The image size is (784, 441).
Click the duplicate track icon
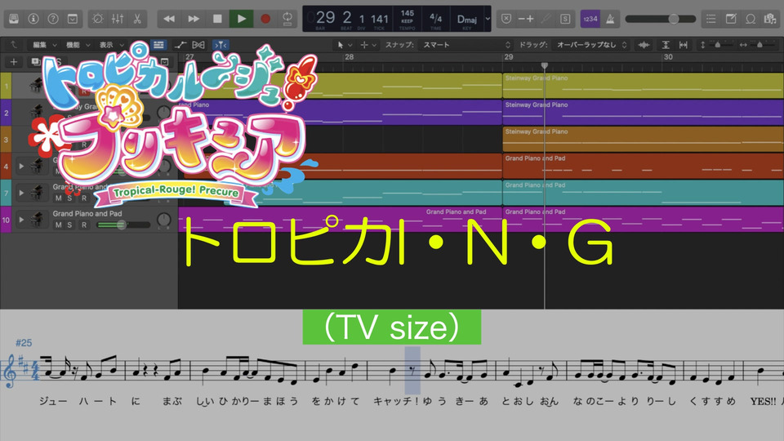click(x=35, y=62)
